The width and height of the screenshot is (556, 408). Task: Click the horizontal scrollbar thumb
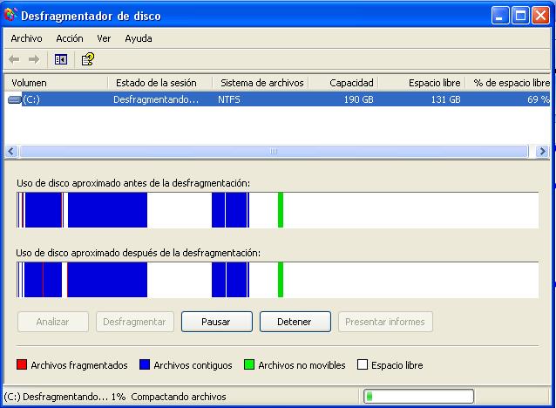[x=275, y=152]
